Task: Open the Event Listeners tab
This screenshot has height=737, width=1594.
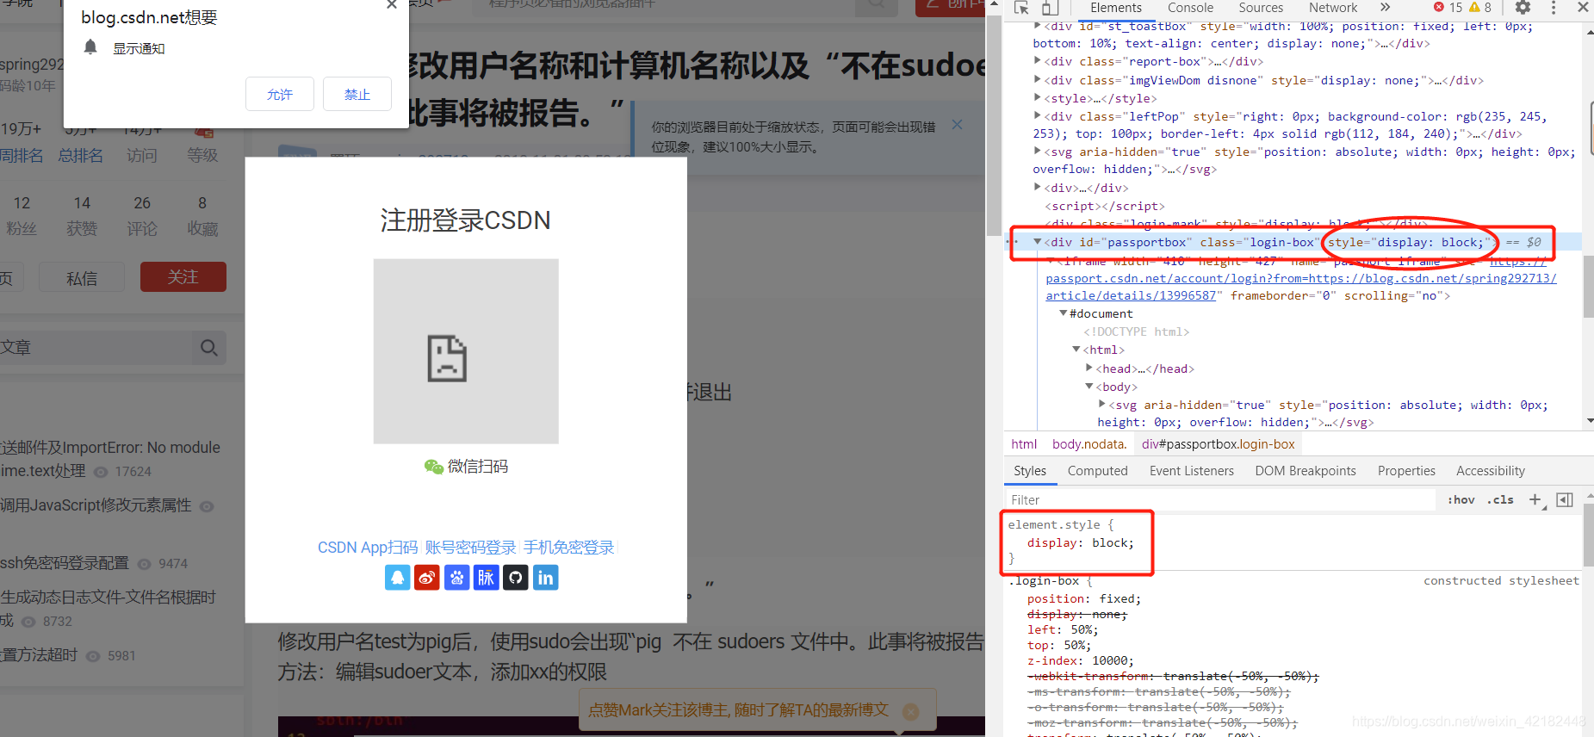Action: pyautogui.click(x=1191, y=471)
